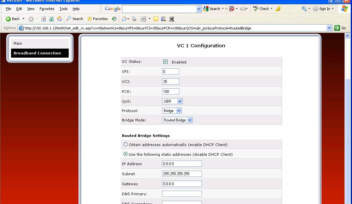This screenshot has width=352, height=204.
Task: Click the green Go arrow button
Action: coord(337,28)
